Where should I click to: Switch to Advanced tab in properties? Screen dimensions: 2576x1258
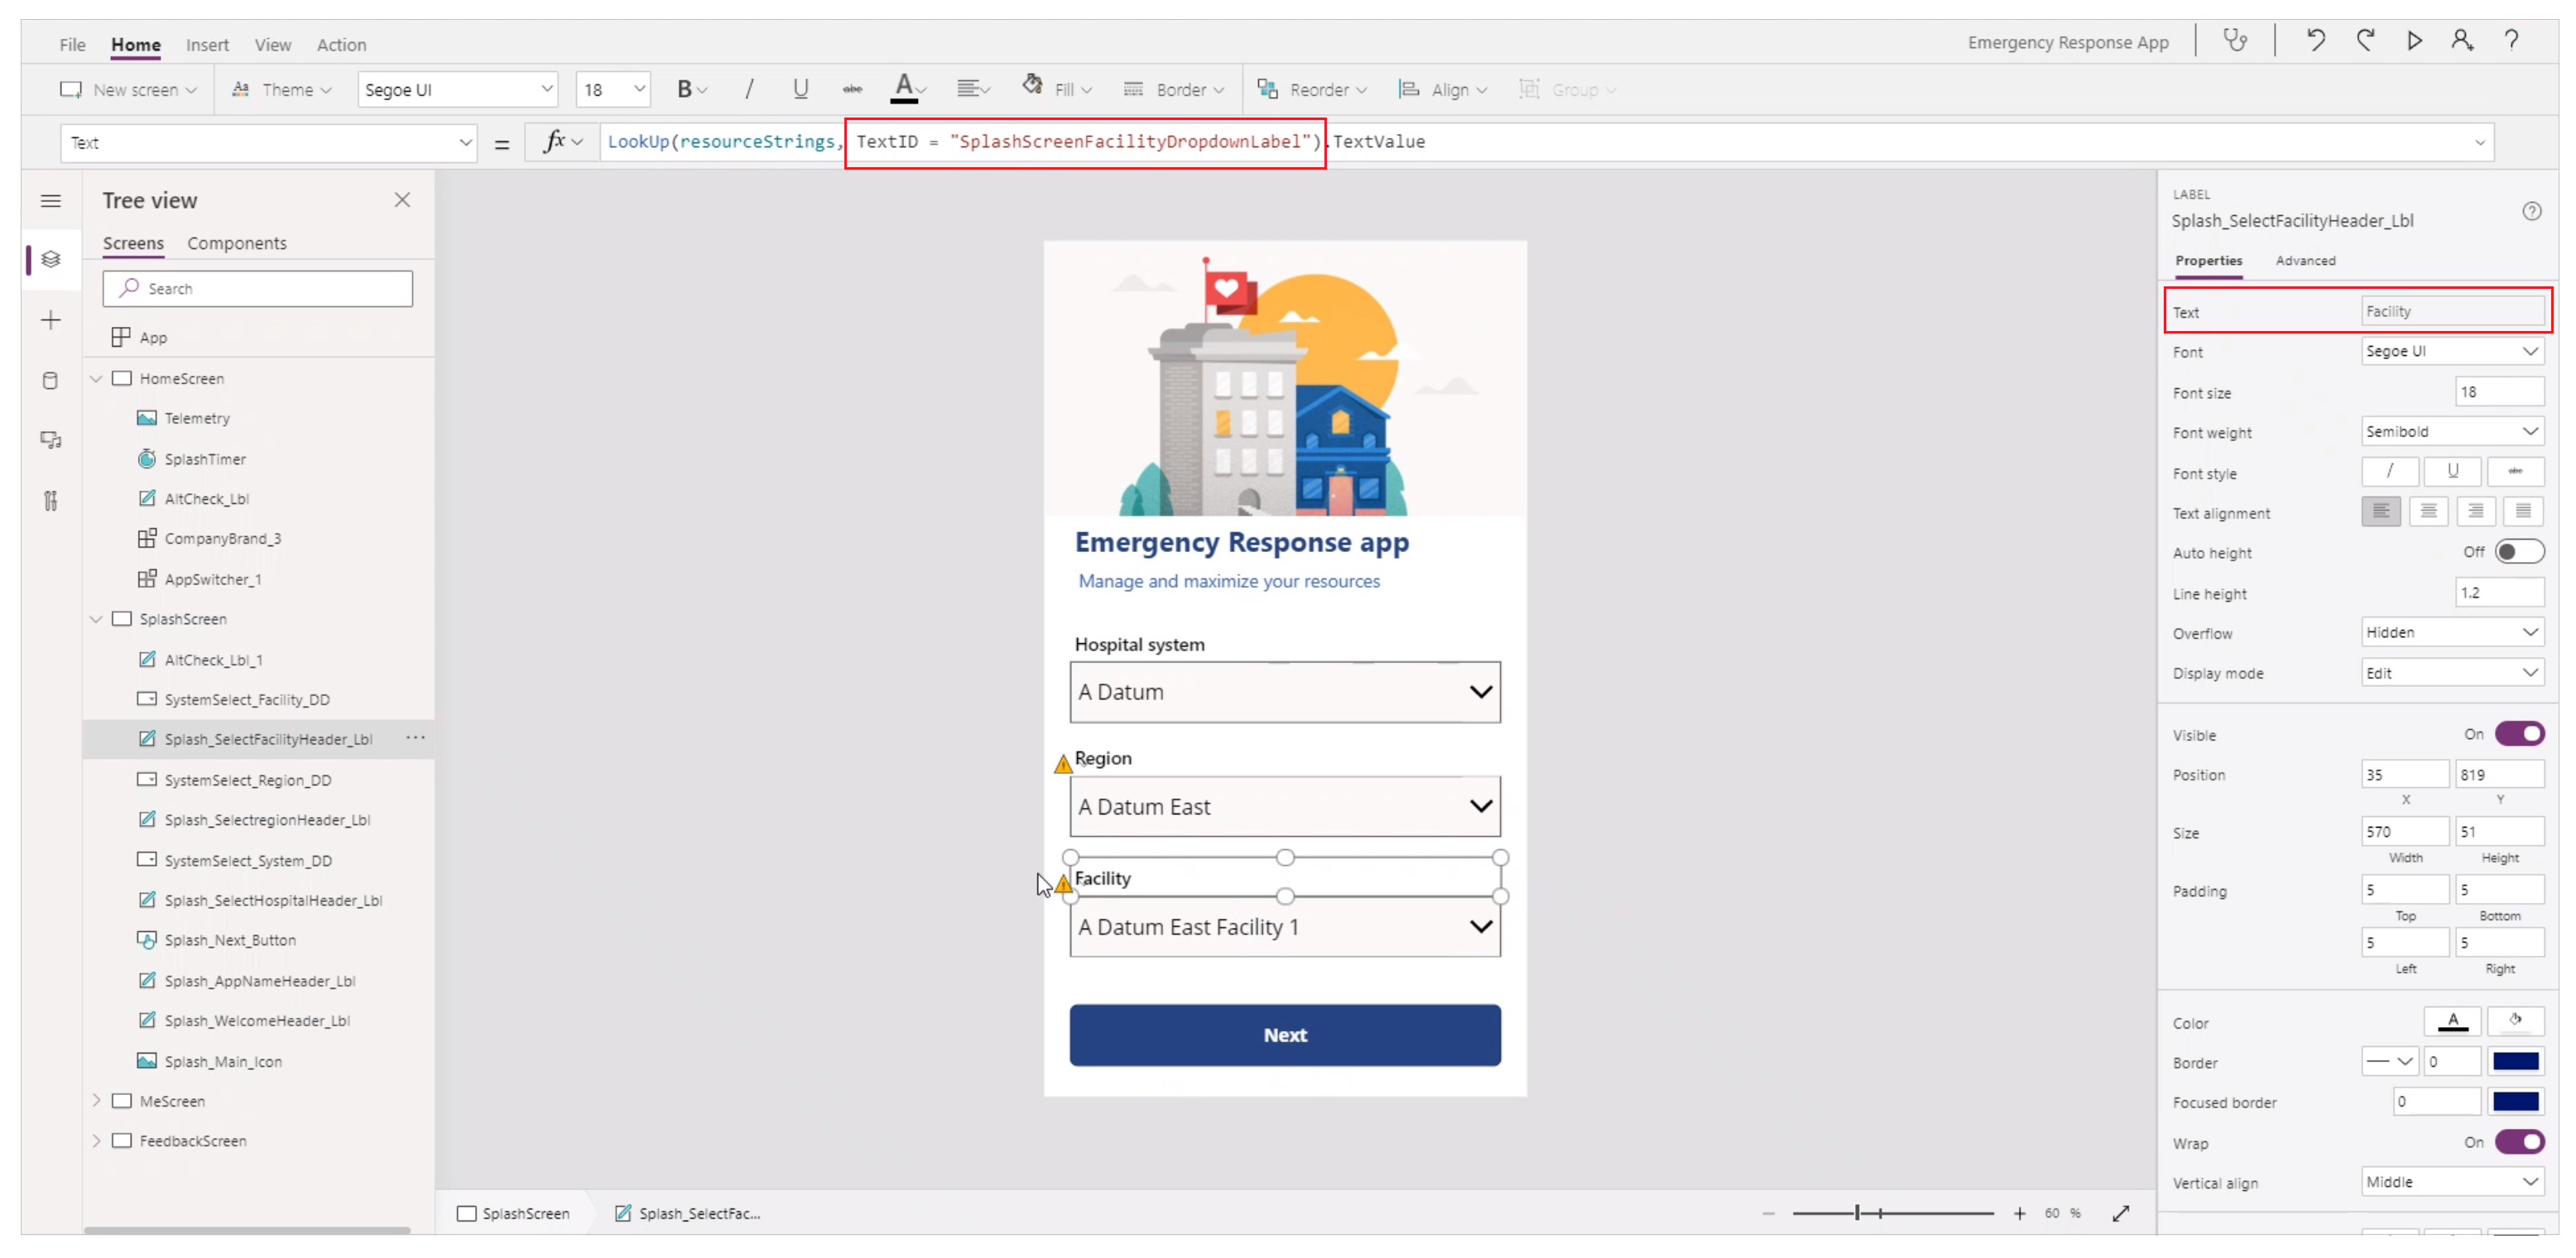(2305, 260)
